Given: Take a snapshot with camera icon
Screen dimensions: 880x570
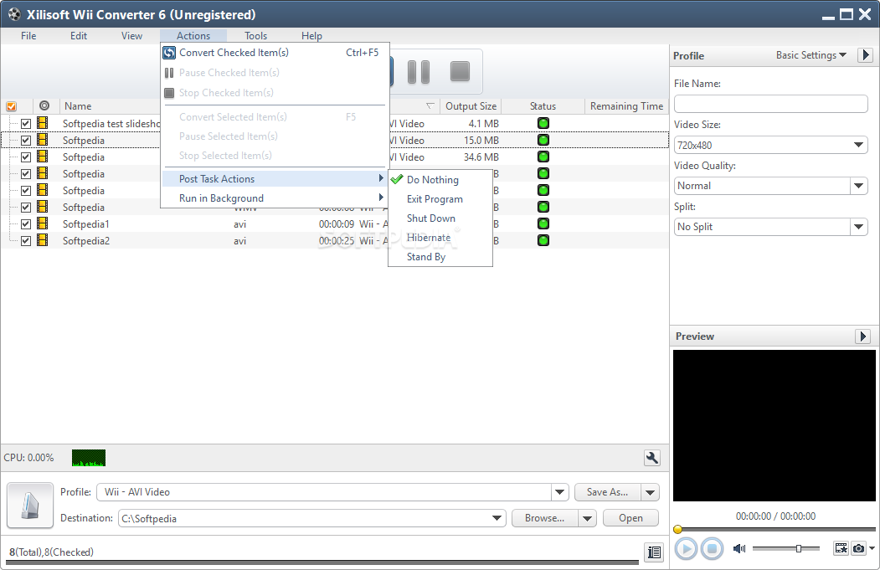Looking at the screenshot, I should [858, 548].
